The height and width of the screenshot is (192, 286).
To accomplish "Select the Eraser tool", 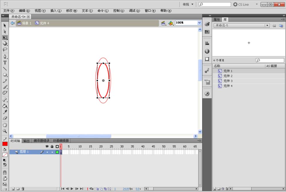I will (x=5, y=118).
